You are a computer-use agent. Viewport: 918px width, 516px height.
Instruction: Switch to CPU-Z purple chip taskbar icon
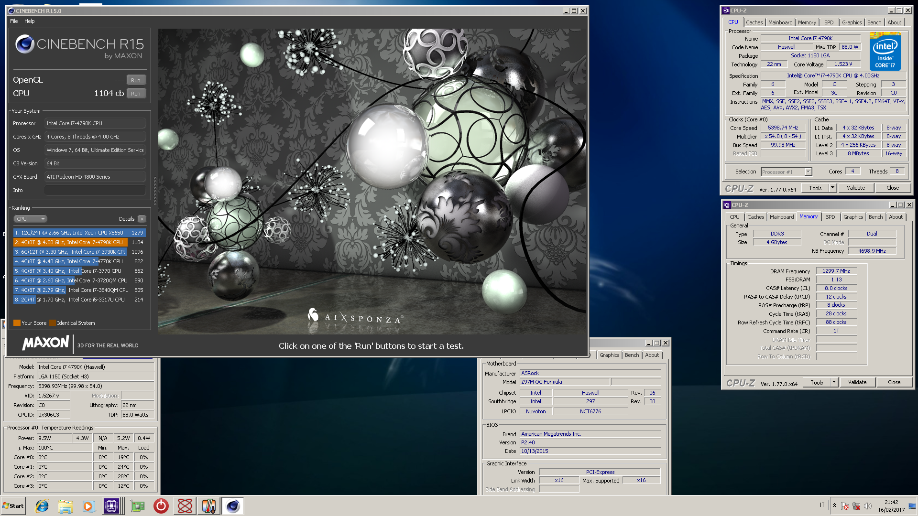(x=111, y=506)
